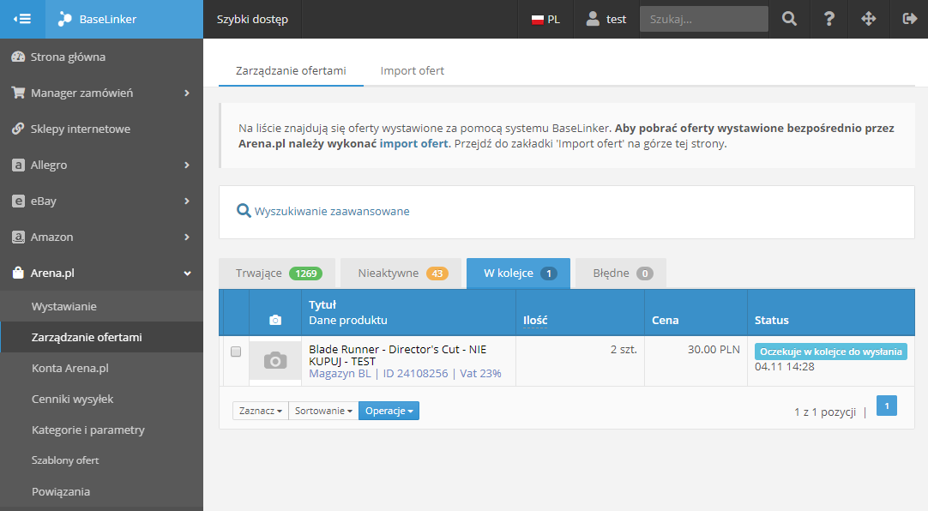This screenshot has width=928, height=511.
Task: Click the Polish flag icon
Action: 538,20
